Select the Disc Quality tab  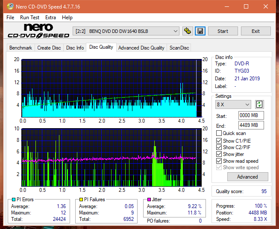pyautogui.click(x=101, y=47)
